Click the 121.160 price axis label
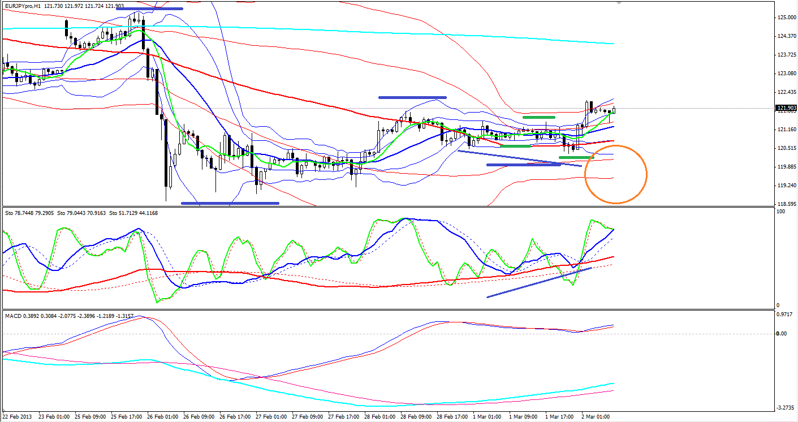This screenshot has width=798, height=422. [787, 130]
